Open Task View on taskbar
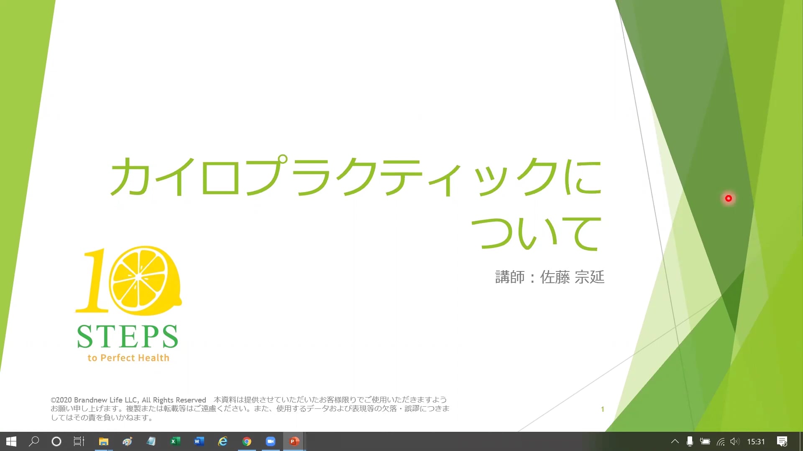 coord(79,441)
